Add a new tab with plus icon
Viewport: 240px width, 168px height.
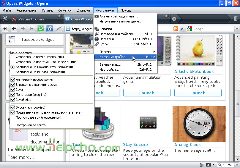(x=174, y=19)
